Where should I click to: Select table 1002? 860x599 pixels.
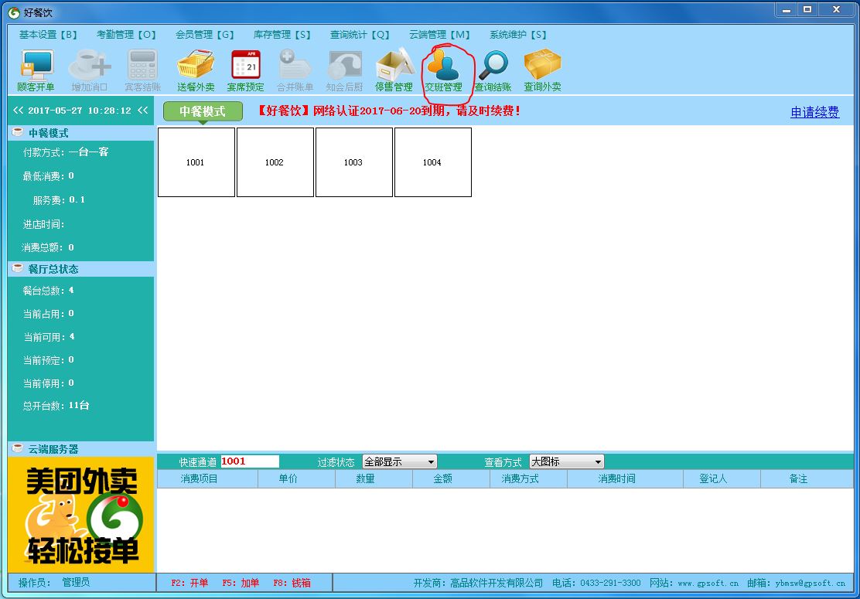coord(275,162)
